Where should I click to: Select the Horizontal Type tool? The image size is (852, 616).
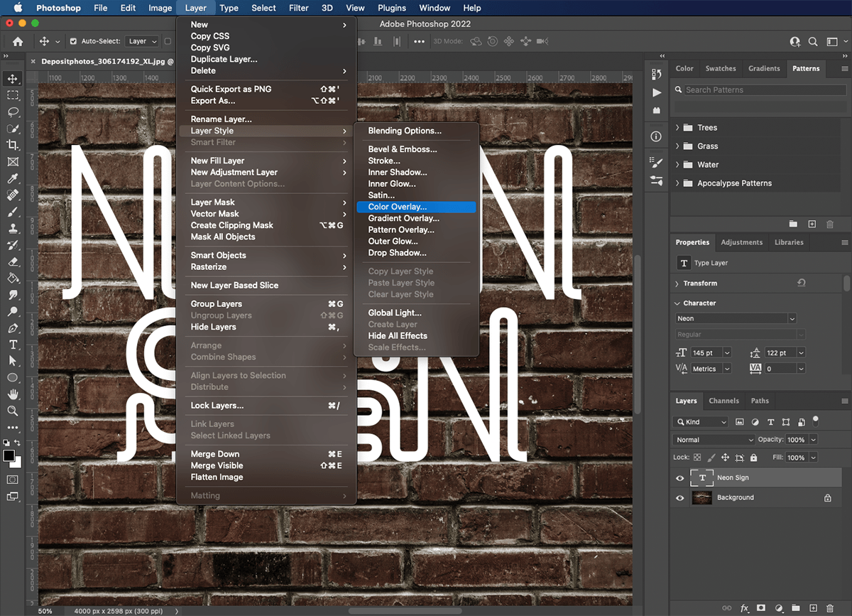11,345
